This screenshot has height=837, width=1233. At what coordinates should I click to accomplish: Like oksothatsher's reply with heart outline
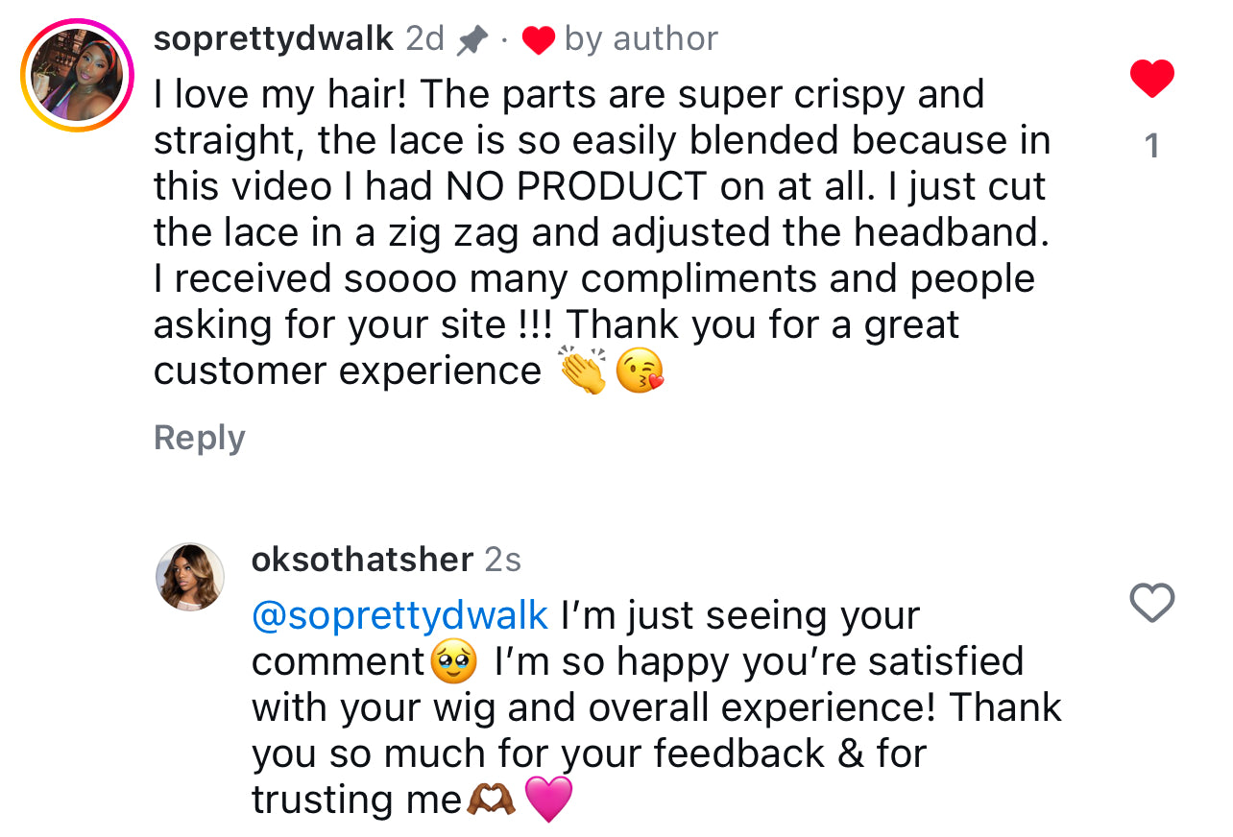click(1151, 603)
